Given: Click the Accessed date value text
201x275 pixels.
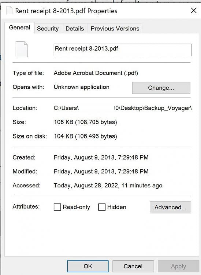Looking at the screenshot, I should [108, 186].
